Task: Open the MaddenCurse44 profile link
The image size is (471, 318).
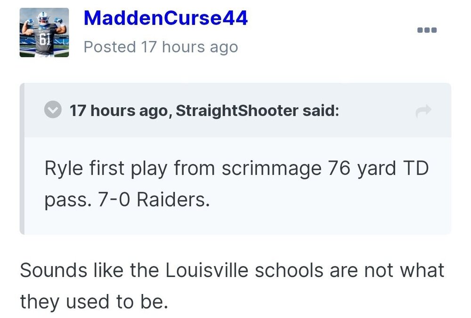Action: 165,18
